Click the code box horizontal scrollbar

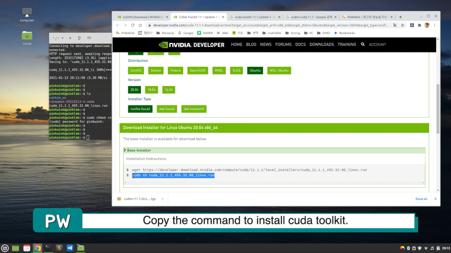tap(274, 183)
